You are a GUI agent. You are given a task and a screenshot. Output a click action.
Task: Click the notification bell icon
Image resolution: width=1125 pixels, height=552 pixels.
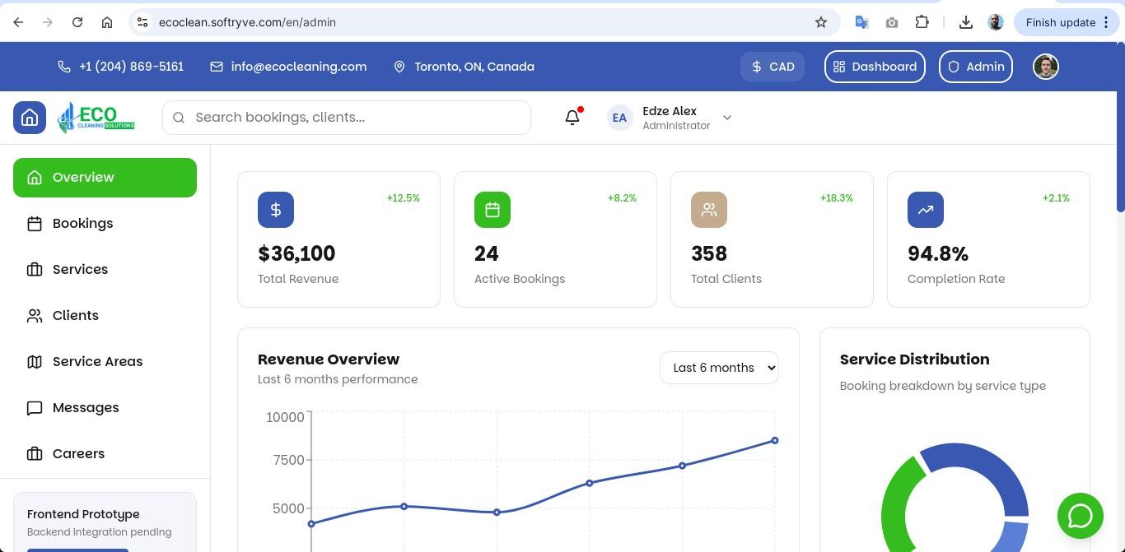[572, 117]
